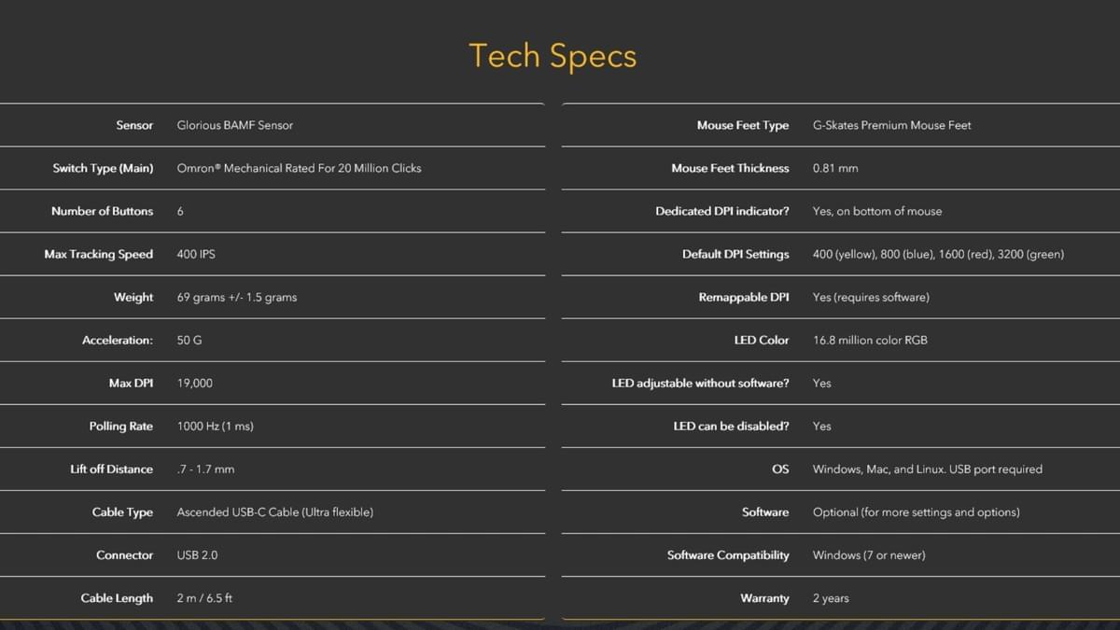
Task: Select the Cable Length 2 m value
Action: (x=204, y=597)
